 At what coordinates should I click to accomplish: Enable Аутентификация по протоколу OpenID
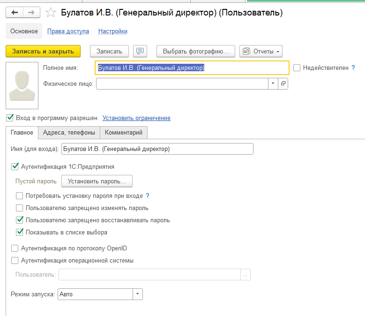pyautogui.click(x=15, y=248)
